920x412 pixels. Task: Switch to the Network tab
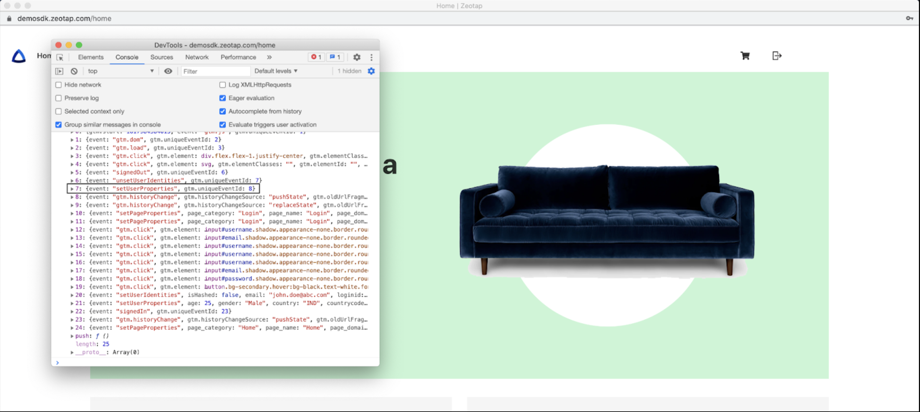[197, 57]
